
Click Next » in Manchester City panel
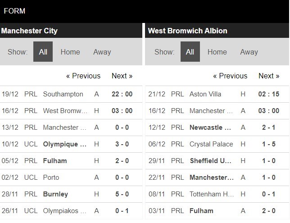click(x=122, y=76)
